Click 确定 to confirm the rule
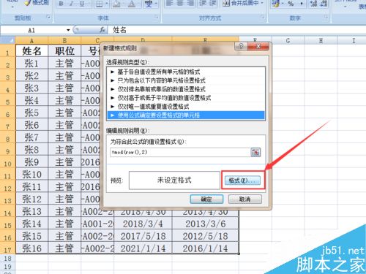 [x=206, y=199]
